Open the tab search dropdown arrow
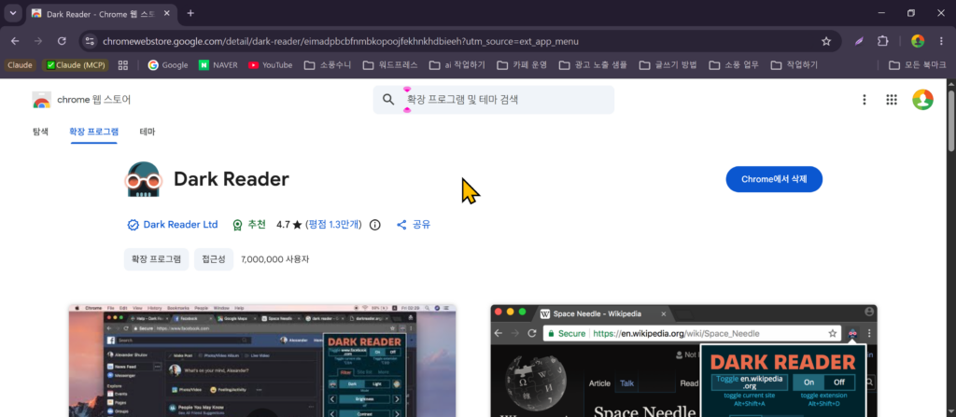The image size is (956, 417). (12, 13)
